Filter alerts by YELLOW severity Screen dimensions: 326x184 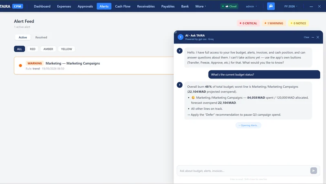66,49
